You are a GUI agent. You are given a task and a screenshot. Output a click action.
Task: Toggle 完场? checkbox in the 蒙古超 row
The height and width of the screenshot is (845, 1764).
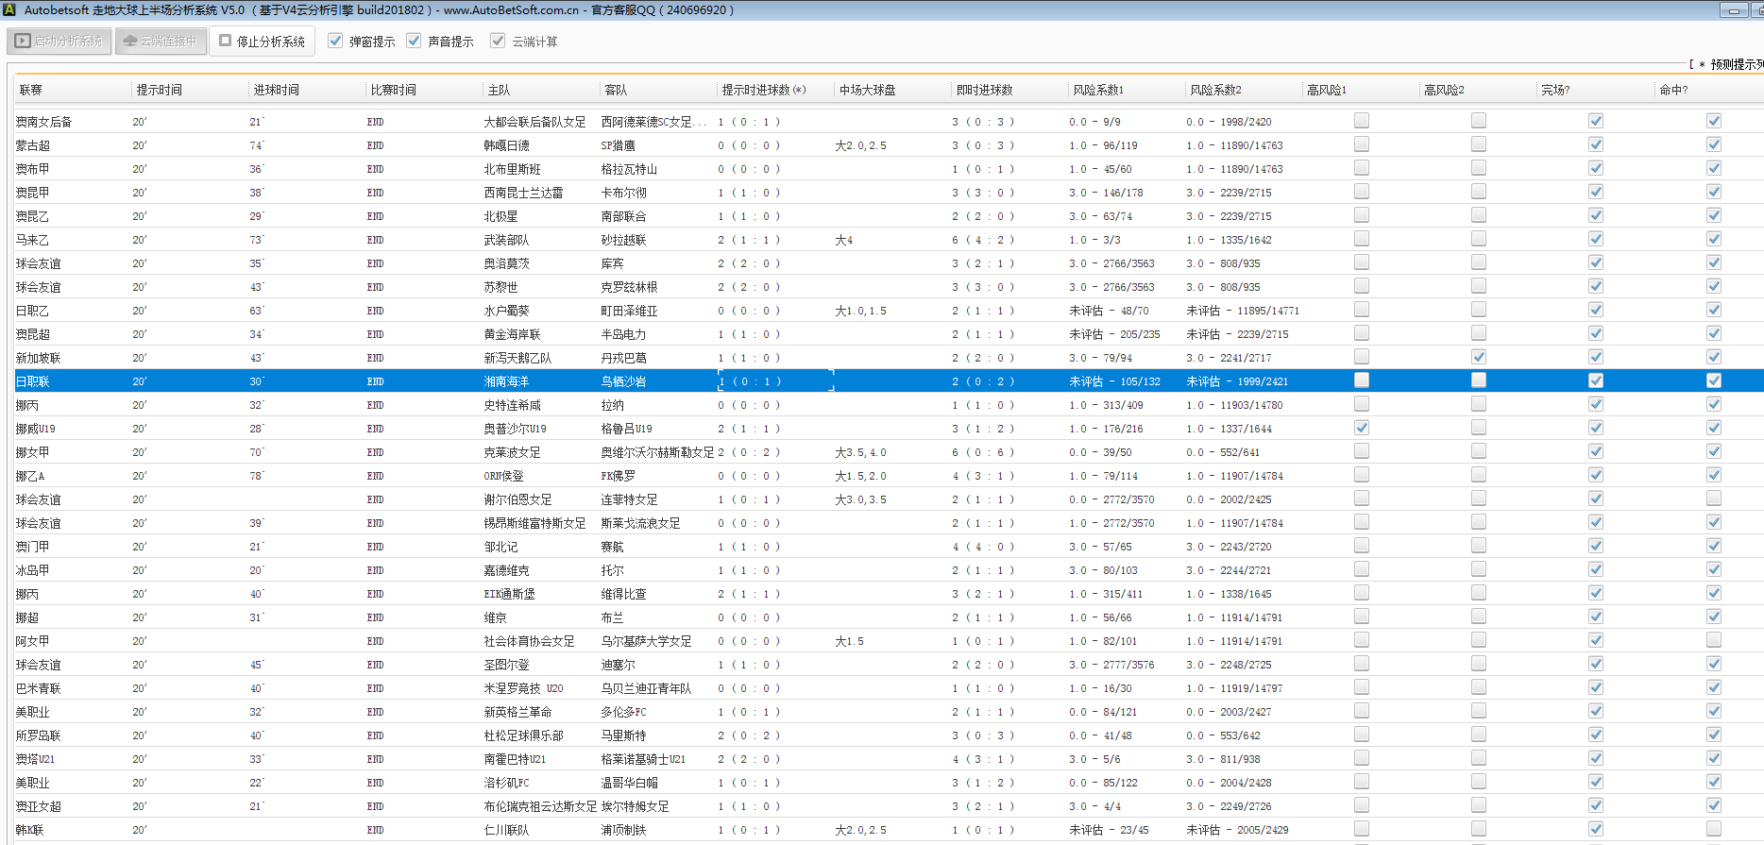coord(1596,144)
